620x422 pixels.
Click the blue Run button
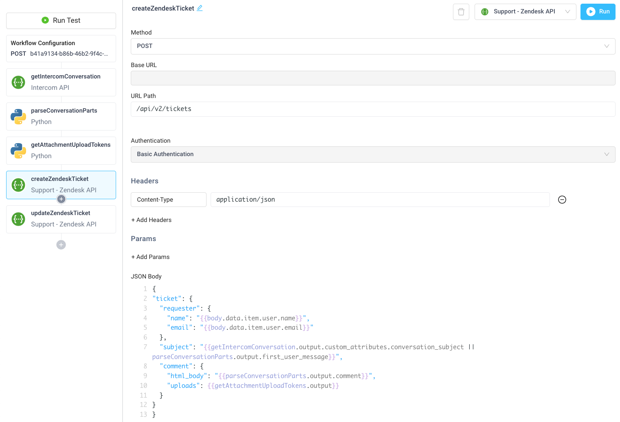(x=598, y=11)
